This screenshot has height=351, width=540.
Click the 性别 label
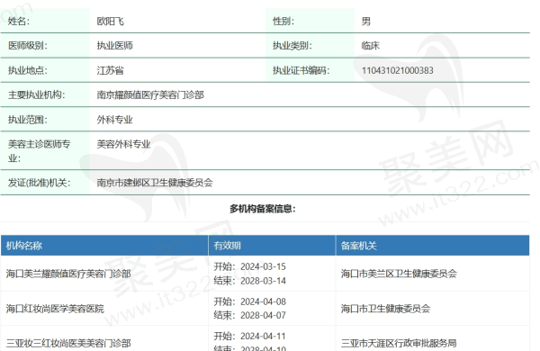coord(283,22)
